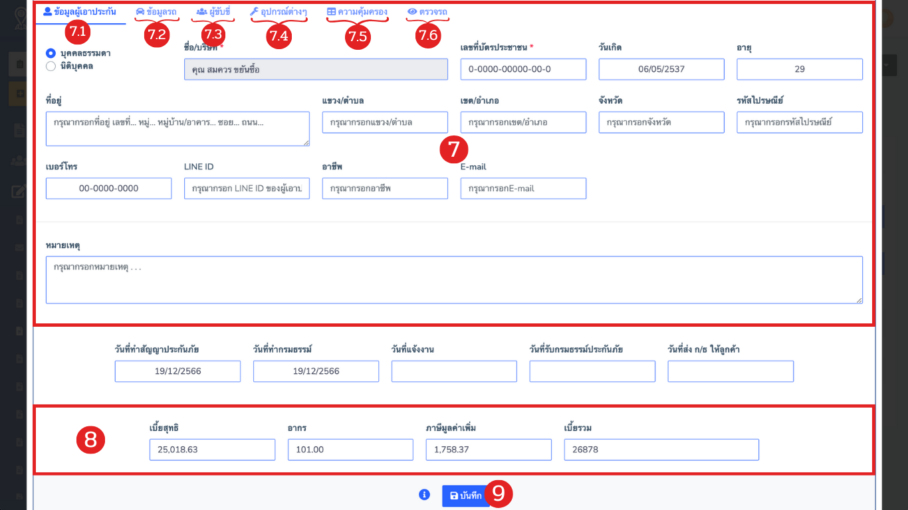This screenshot has height=510, width=908.
Task: Select the บุคคลธรรมดา radio option
Action: [51, 52]
